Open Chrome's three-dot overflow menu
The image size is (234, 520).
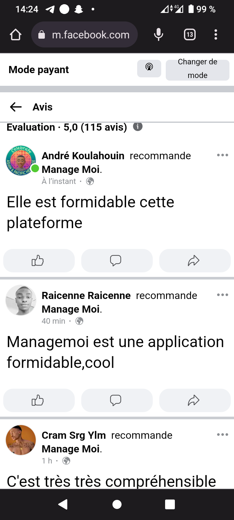pyautogui.click(x=216, y=34)
